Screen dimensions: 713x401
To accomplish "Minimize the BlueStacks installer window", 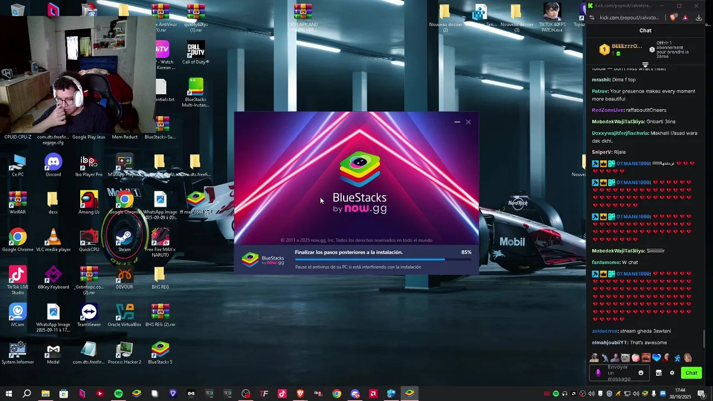I will tap(457, 122).
